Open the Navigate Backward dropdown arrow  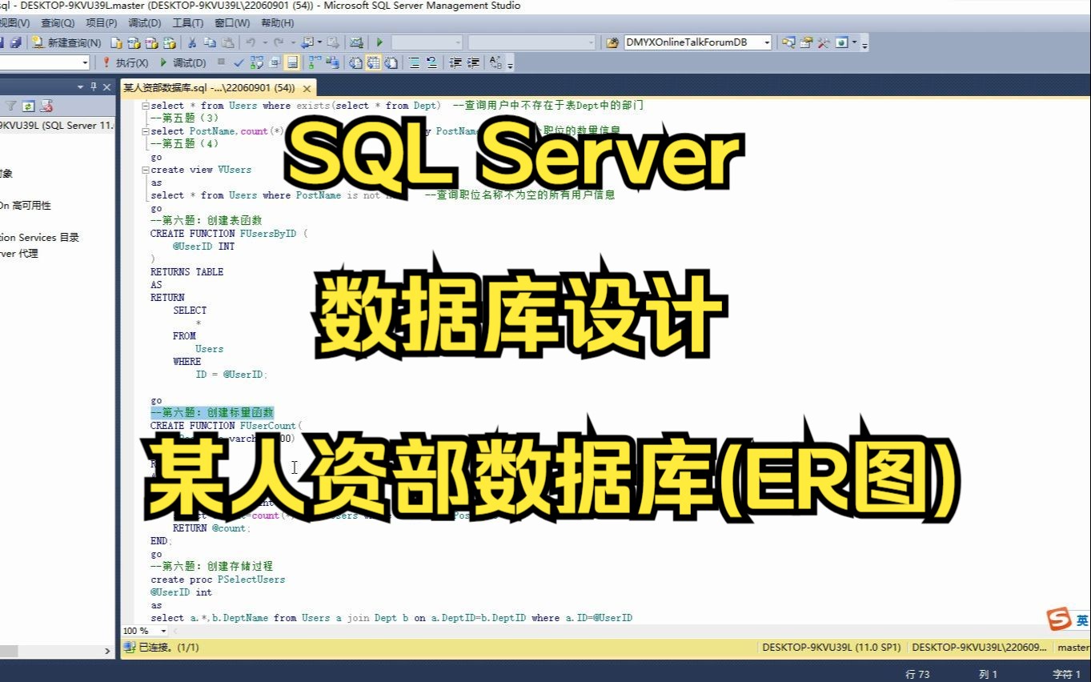pyautogui.click(x=320, y=42)
